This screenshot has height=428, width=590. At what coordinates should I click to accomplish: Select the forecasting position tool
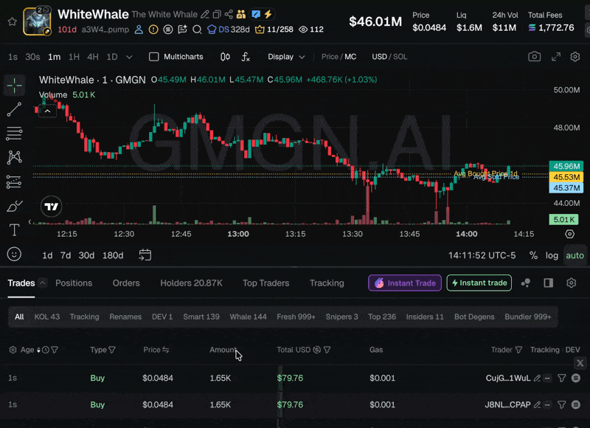tap(14, 182)
